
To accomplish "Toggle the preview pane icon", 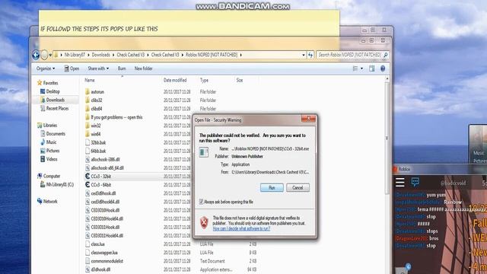I will click(x=372, y=68).
